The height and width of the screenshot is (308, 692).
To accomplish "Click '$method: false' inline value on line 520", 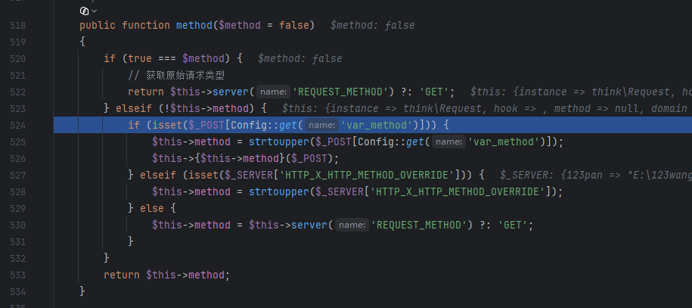I will (x=300, y=59).
